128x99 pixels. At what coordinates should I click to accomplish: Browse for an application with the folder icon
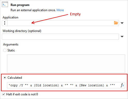click(x=116, y=23)
